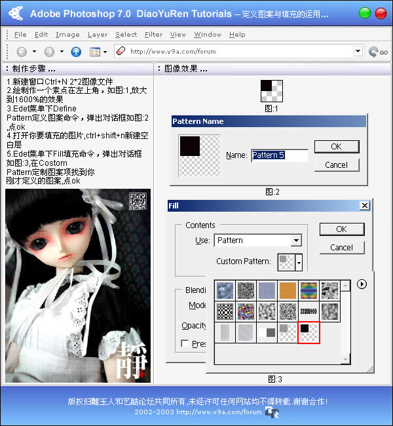
Task: Toggle the Preserve transparency checkbox
Action: (x=185, y=343)
